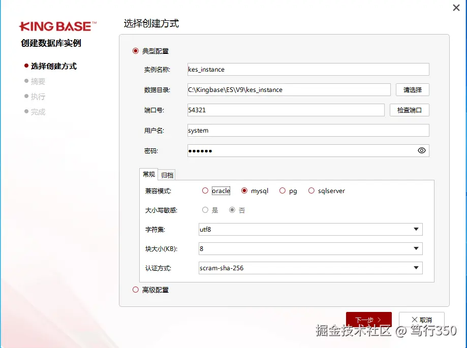Open the 块大小(KB) dropdown
The width and height of the screenshot is (467, 348).
click(310, 248)
